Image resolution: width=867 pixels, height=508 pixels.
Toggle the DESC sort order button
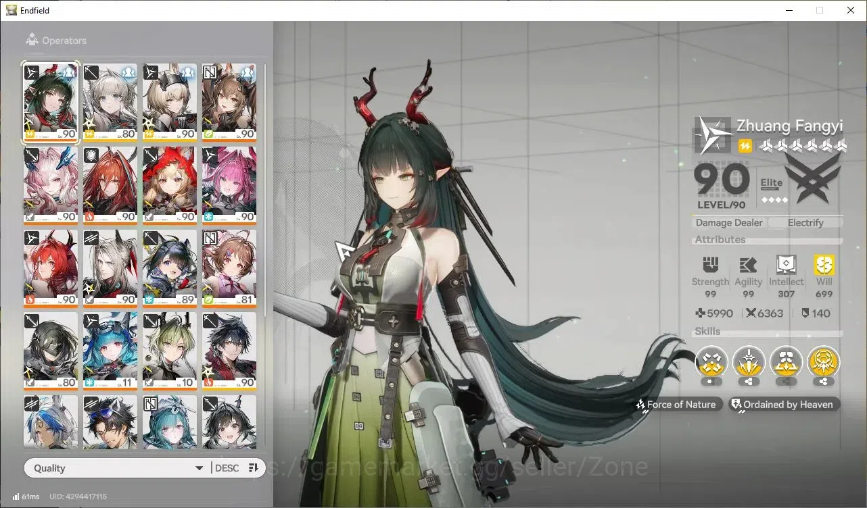(227, 467)
